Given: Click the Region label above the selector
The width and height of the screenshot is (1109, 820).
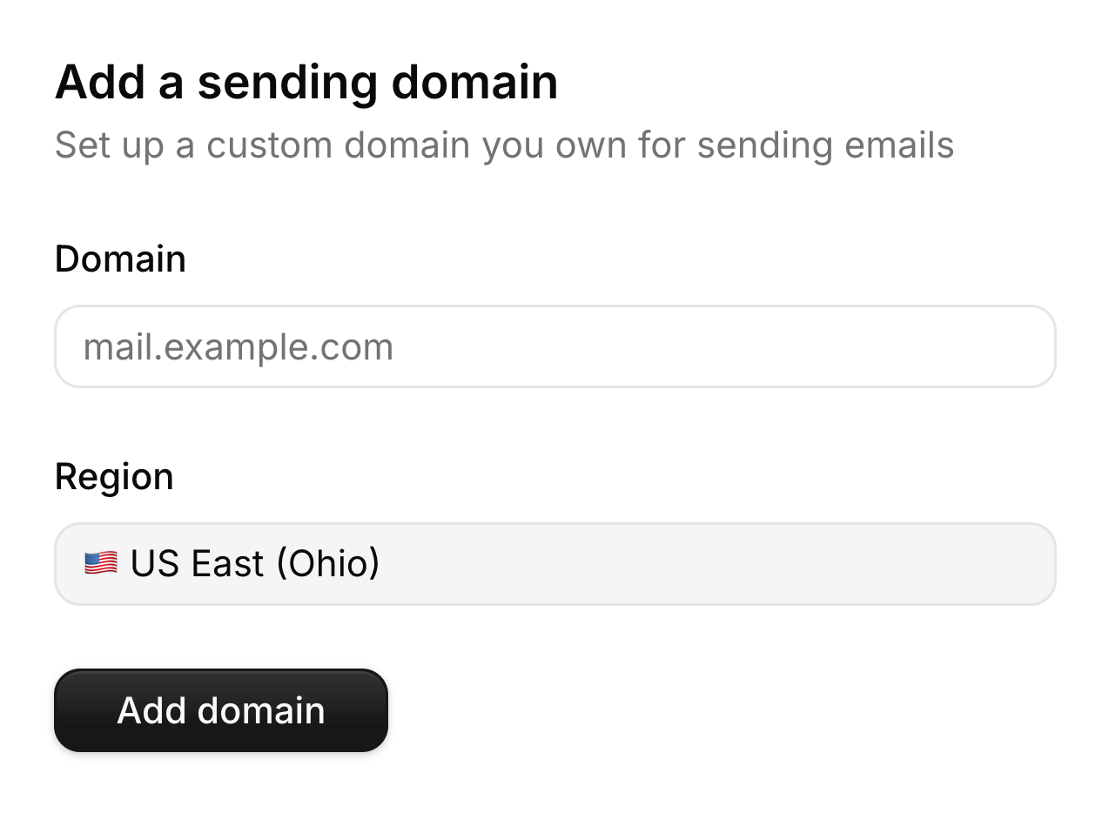Looking at the screenshot, I should point(114,475).
